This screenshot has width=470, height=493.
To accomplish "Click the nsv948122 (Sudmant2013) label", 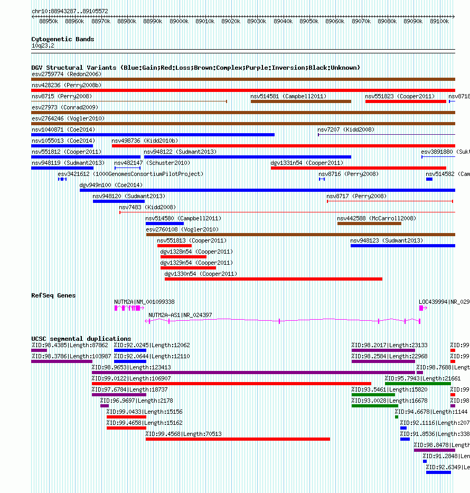I will [x=180, y=152].
